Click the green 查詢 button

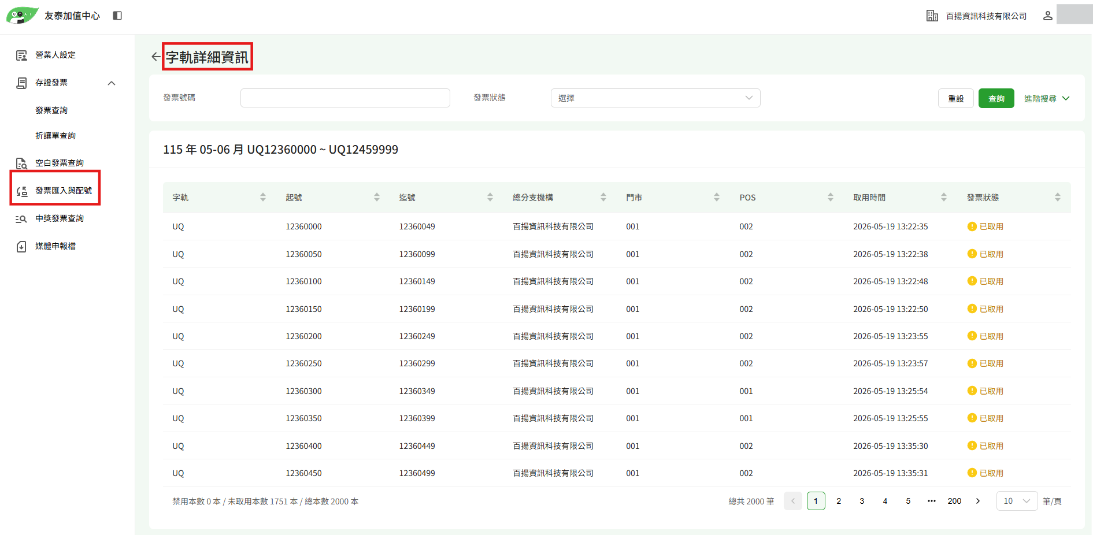tap(996, 98)
